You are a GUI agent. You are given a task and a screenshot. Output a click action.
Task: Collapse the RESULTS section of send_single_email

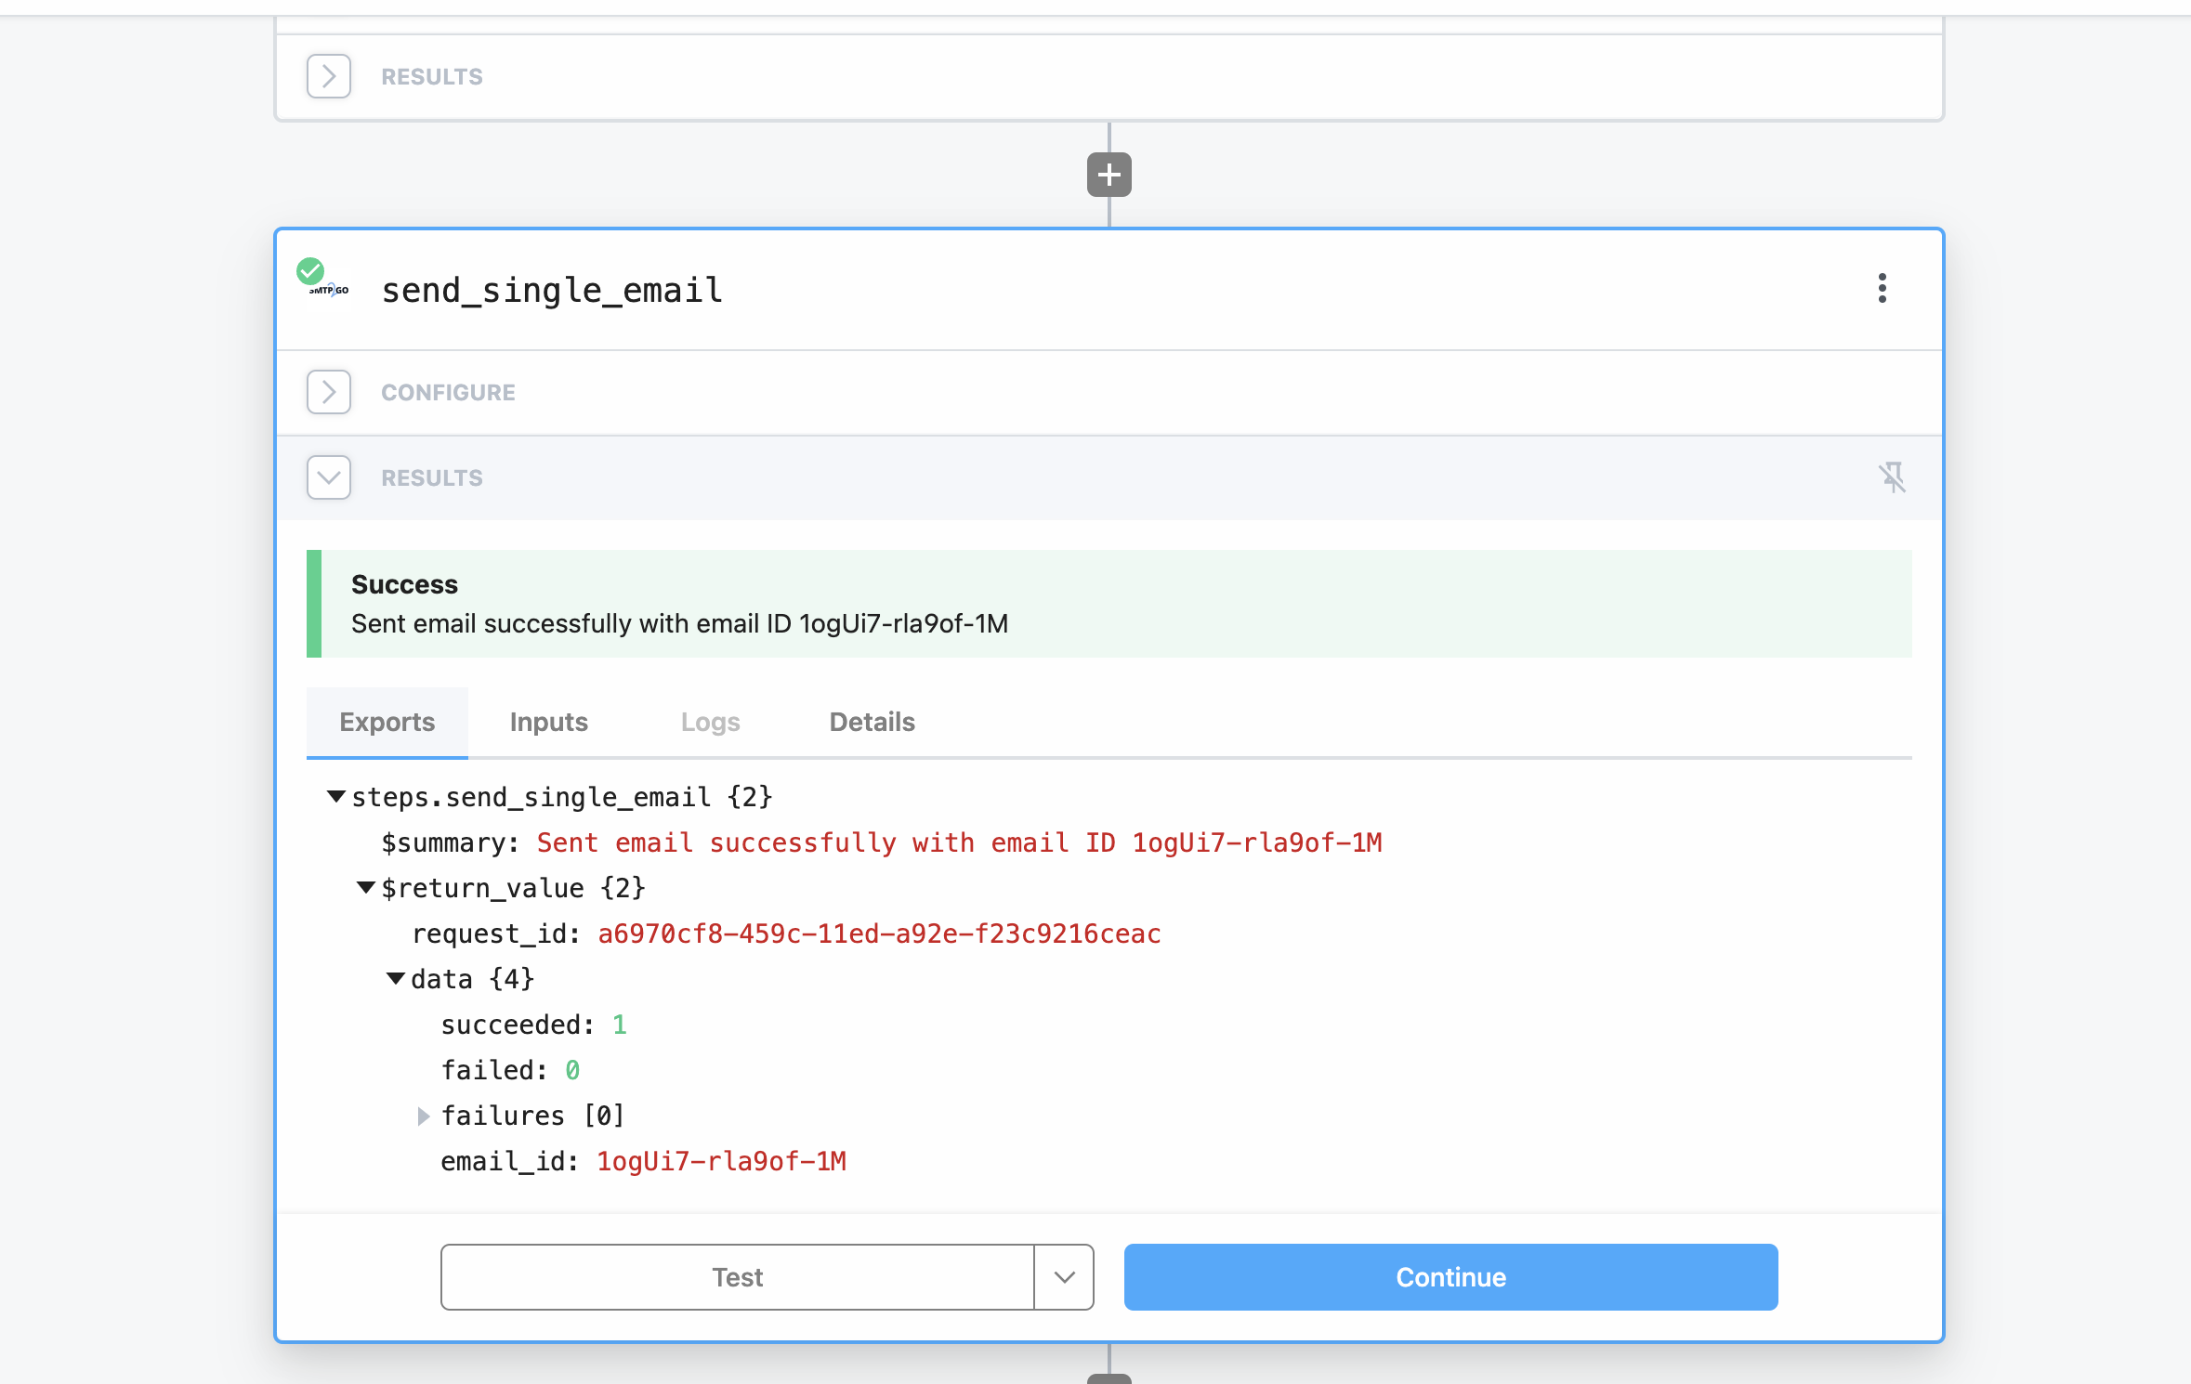click(329, 477)
